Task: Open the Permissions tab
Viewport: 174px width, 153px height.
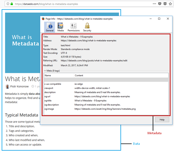Action: (x=73, y=27)
